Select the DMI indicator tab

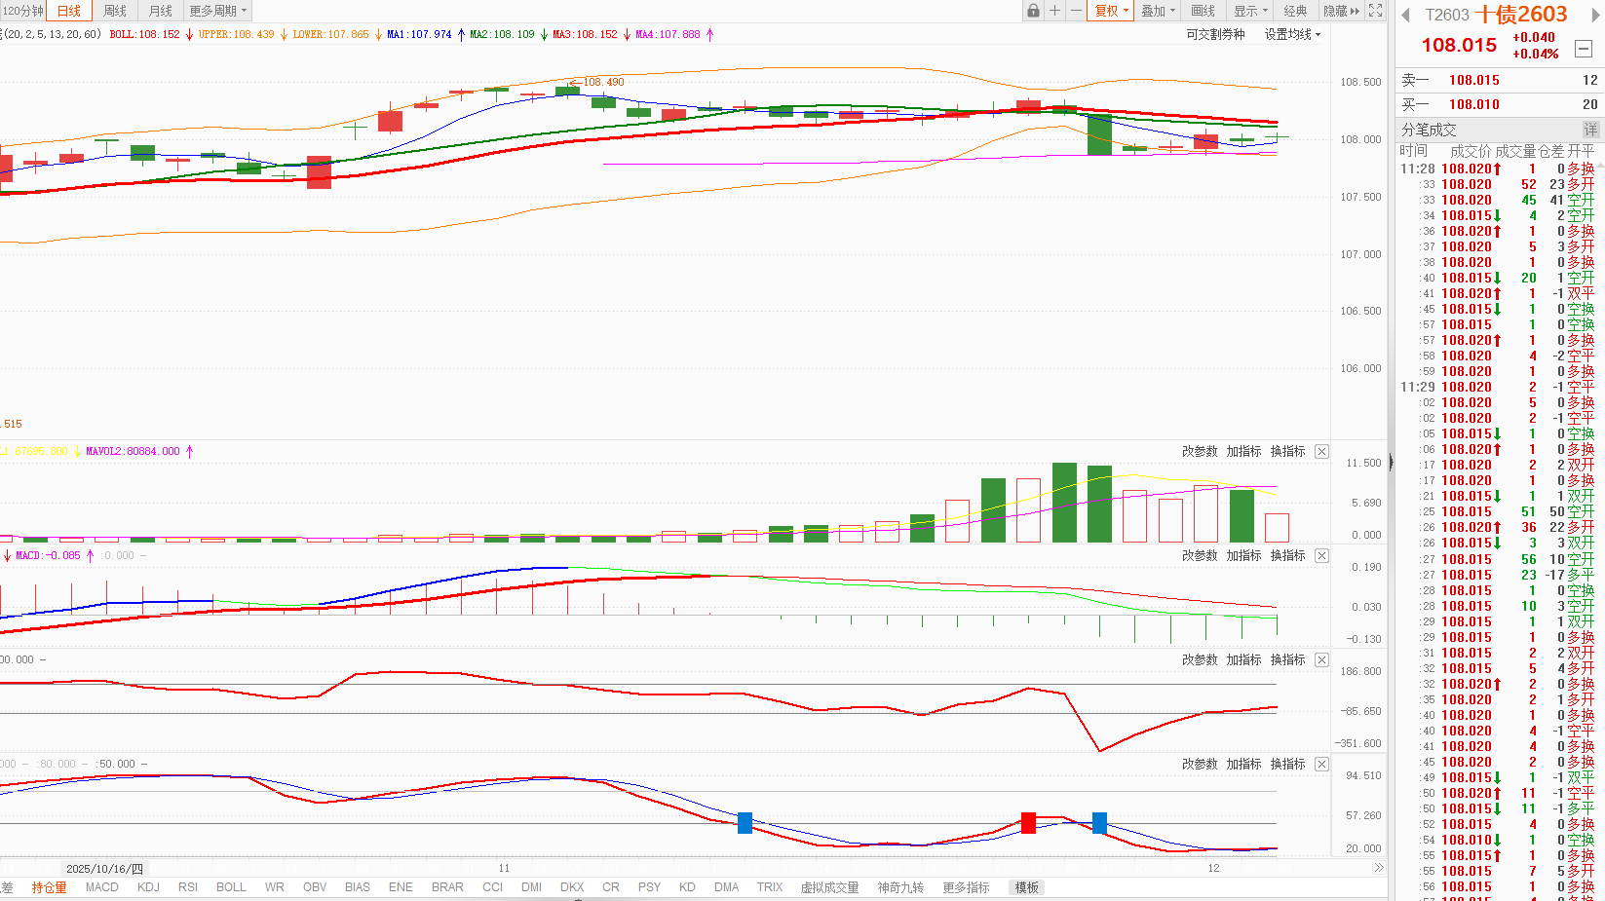pos(531,887)
